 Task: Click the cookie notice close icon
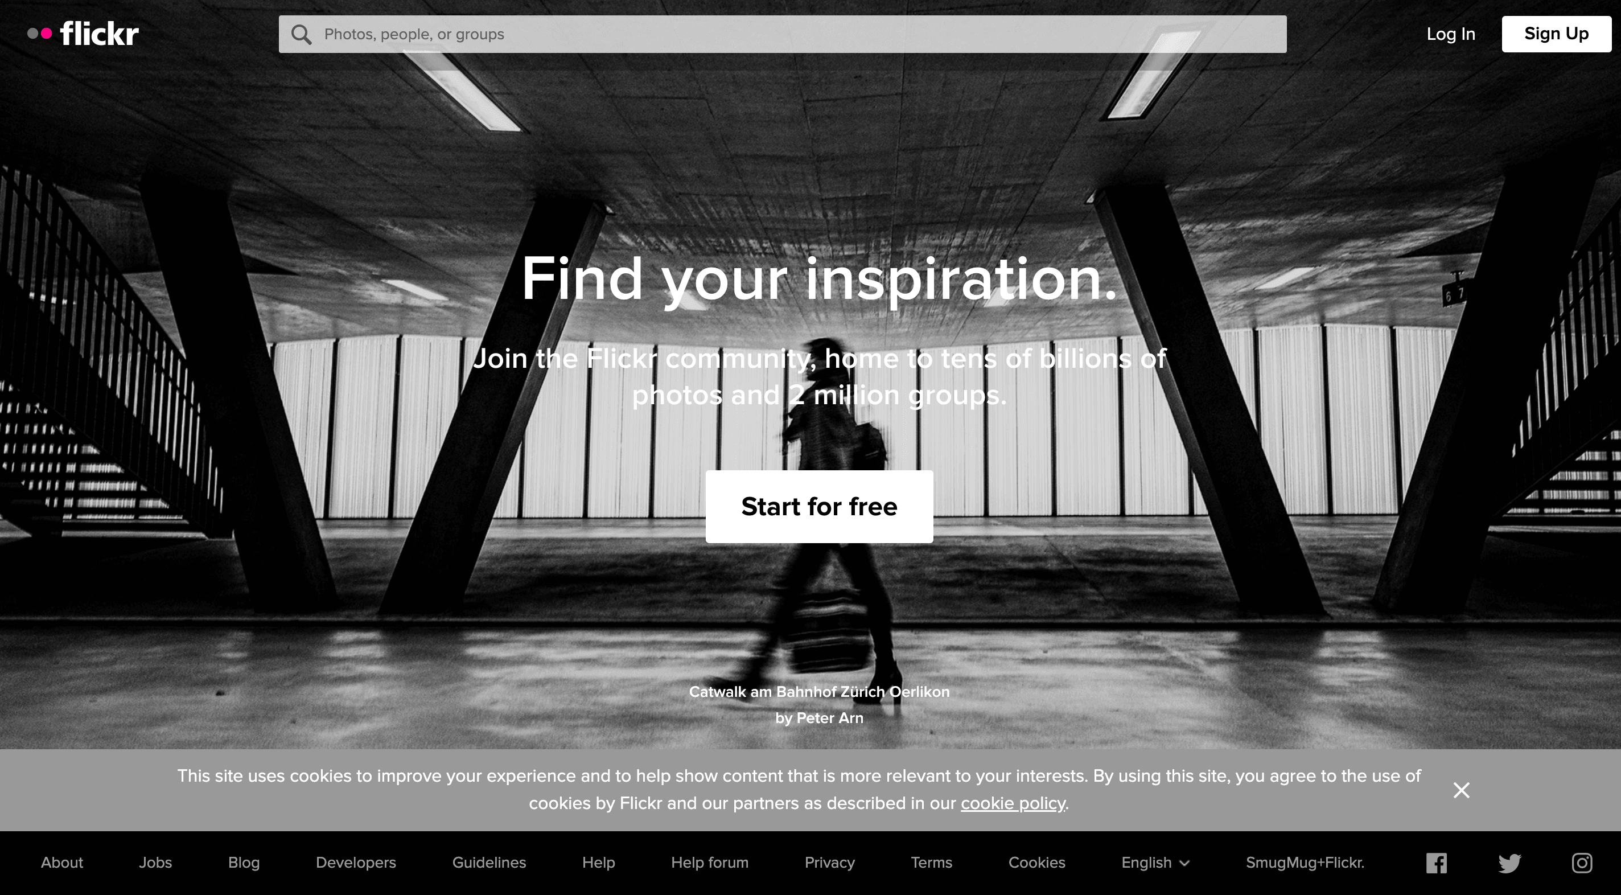[1461, 789]
